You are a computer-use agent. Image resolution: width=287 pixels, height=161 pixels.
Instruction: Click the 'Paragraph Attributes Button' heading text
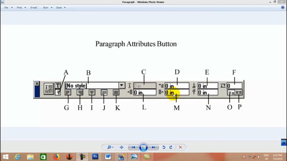[x=136, y=44]
